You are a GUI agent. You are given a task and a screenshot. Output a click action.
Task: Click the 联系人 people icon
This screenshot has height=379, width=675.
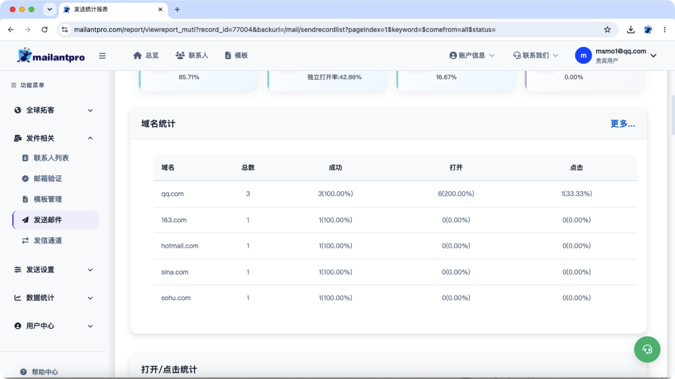[180, 55]
